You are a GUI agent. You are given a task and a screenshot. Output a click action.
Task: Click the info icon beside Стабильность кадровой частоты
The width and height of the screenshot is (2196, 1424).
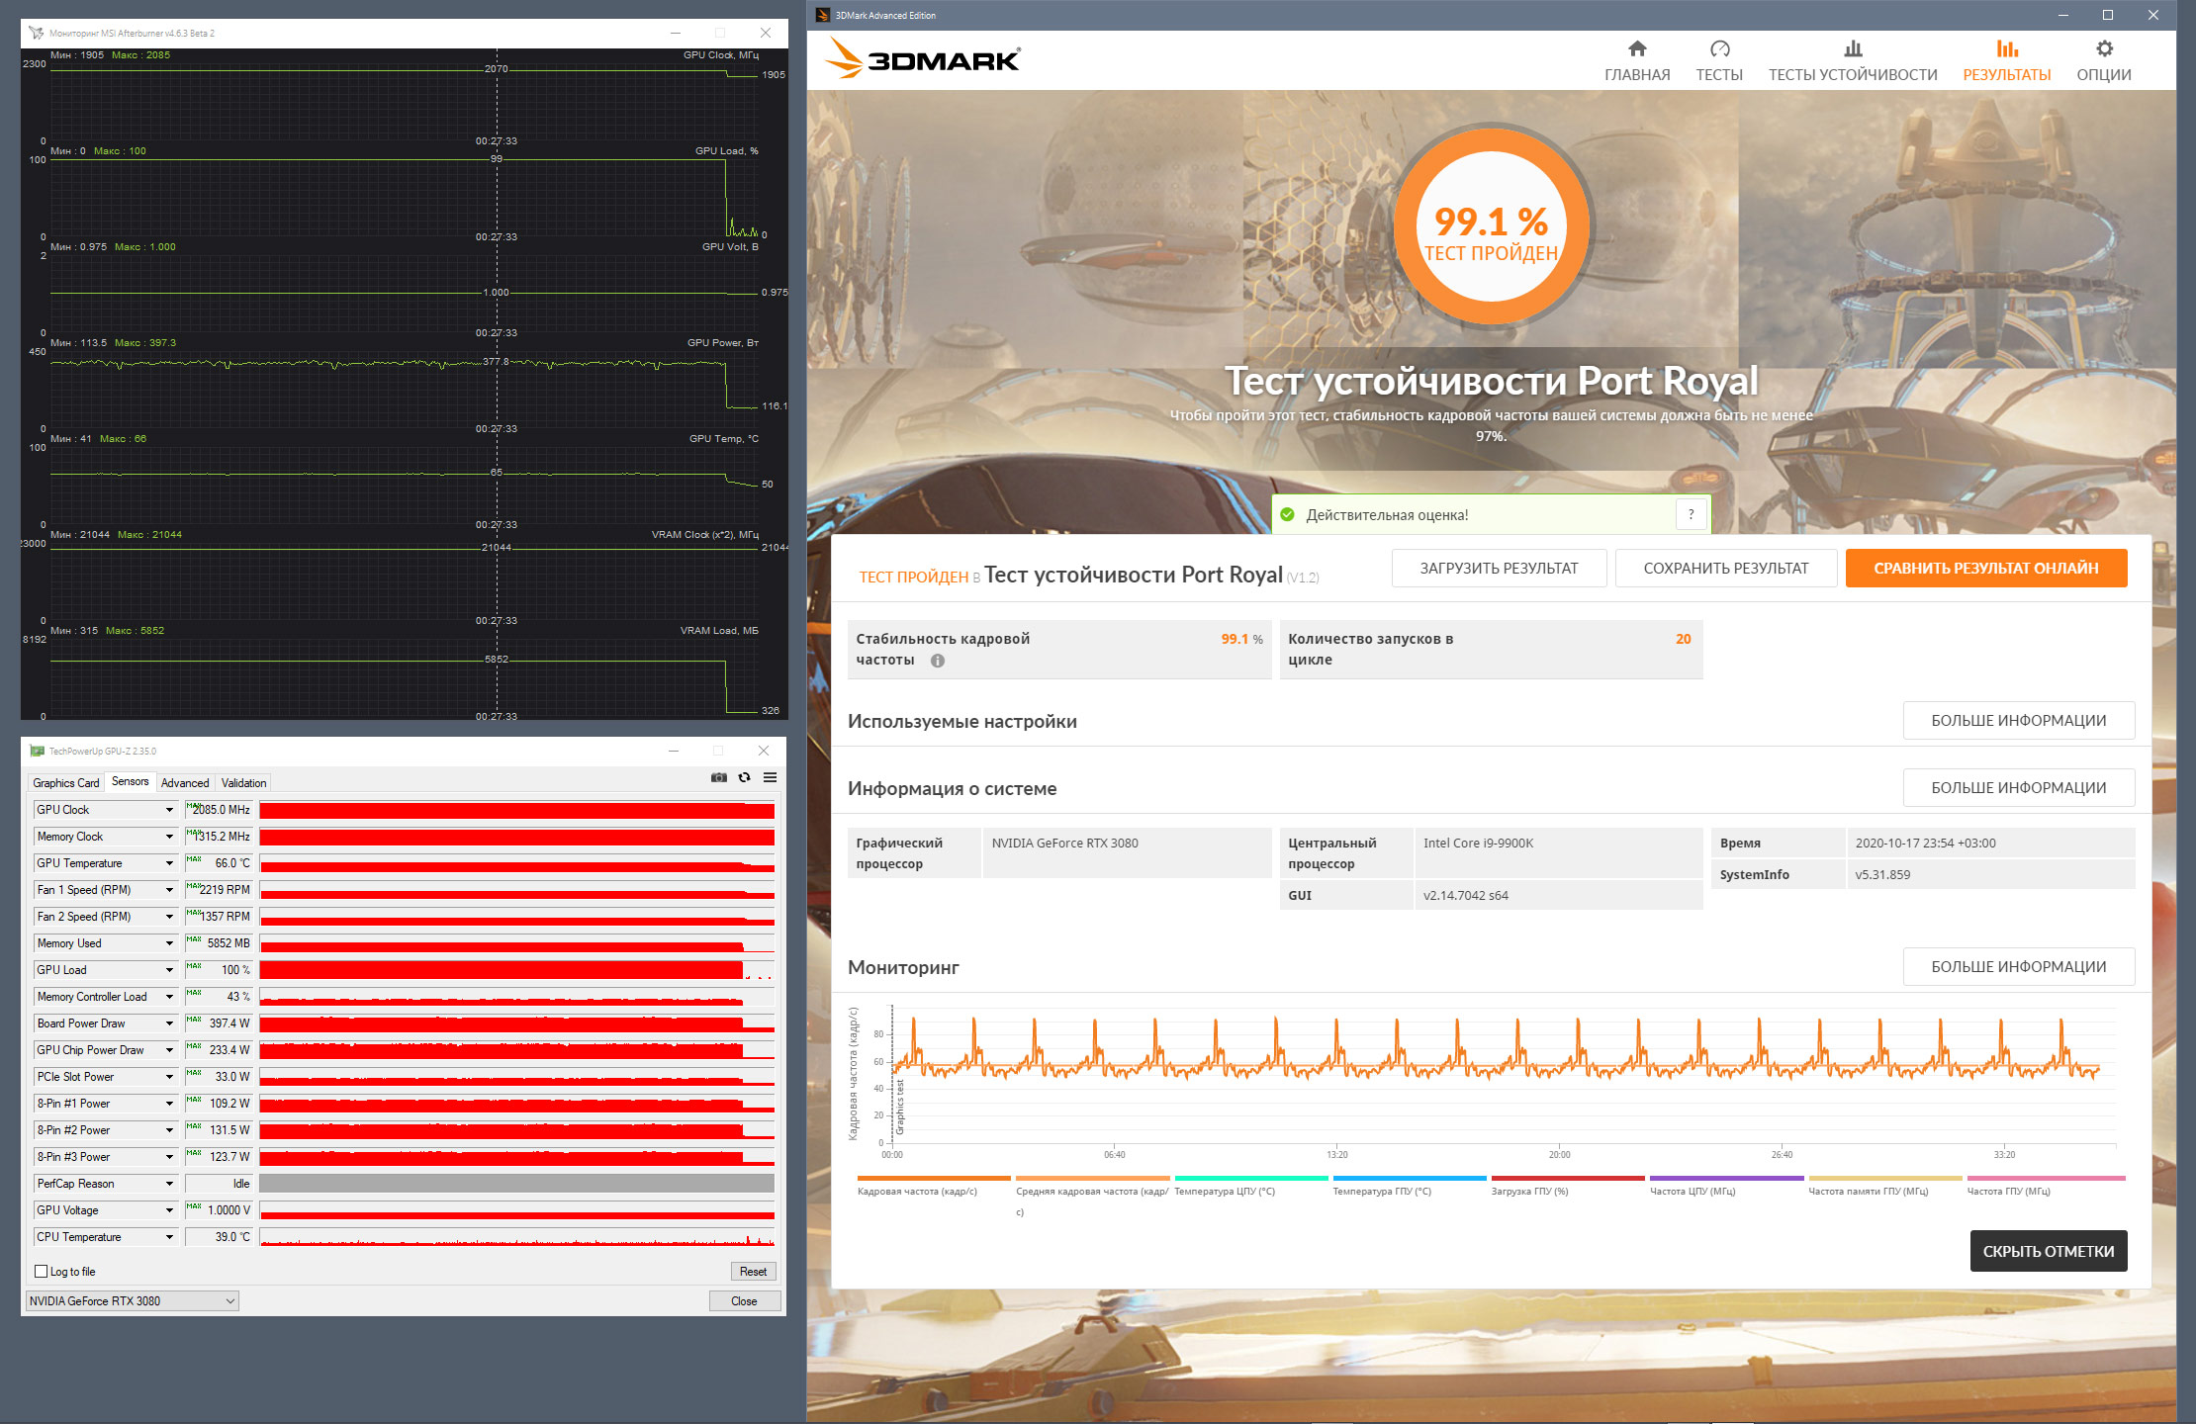point(938,661)
